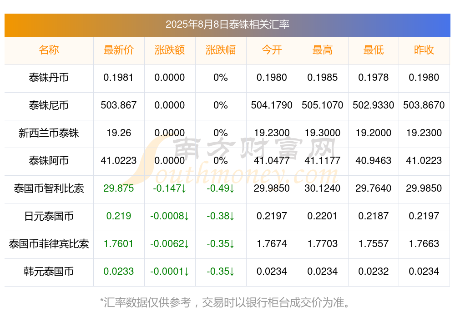Click low value 40.9463
The width and height of the screenshot is (455, 317).
(374, 160)
